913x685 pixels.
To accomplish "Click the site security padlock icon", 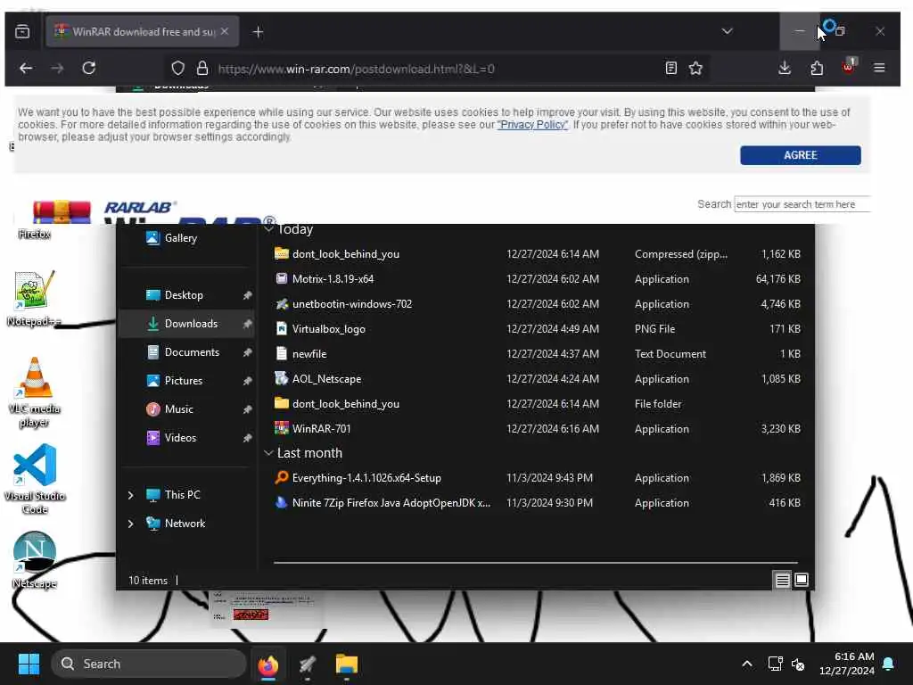I will [202, 68].
